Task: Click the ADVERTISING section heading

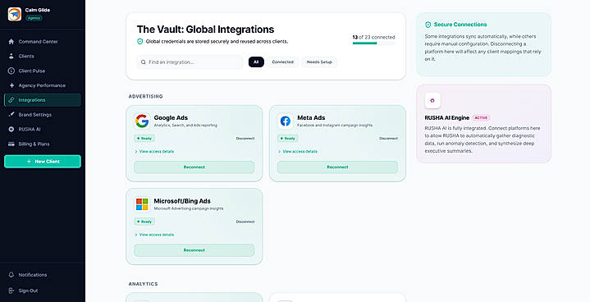Action: click(145, 97)
